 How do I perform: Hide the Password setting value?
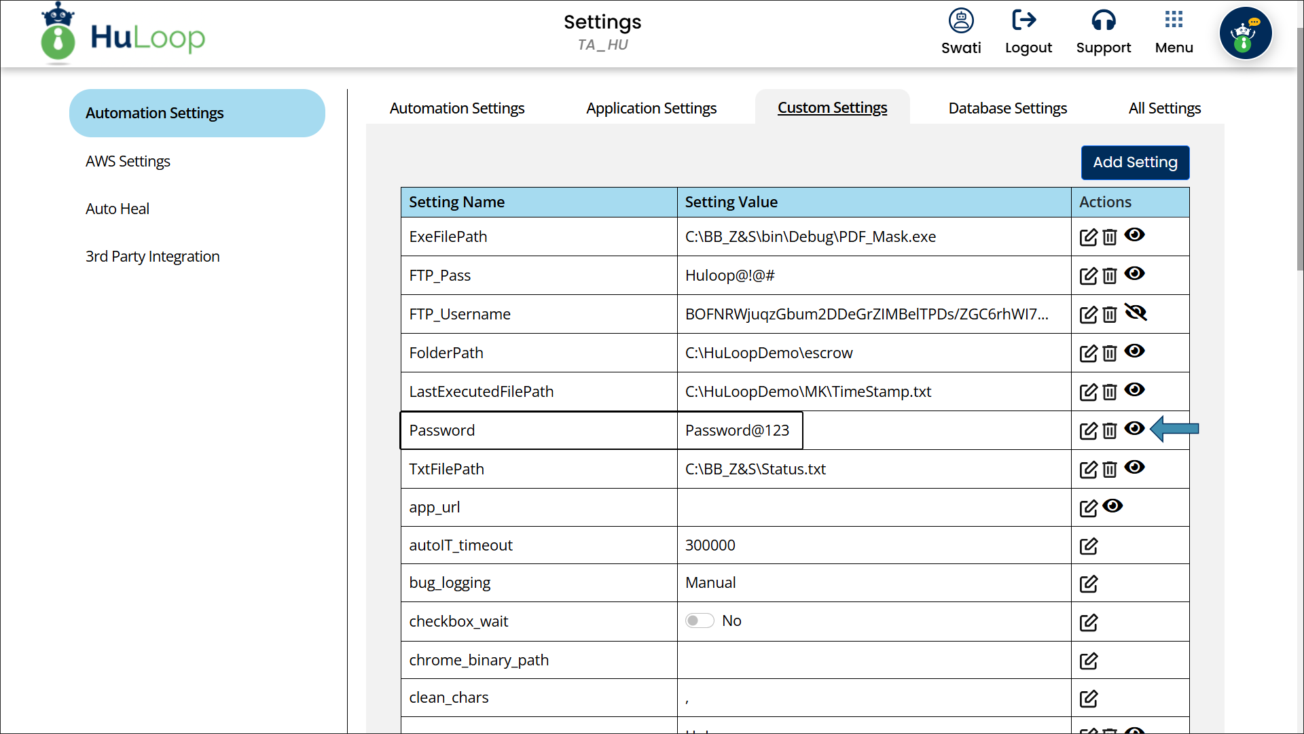tap(1134, 429)
